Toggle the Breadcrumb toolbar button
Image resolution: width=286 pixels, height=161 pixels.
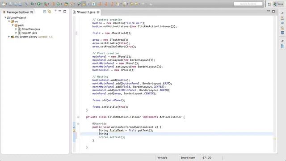[x=79, y=4]
